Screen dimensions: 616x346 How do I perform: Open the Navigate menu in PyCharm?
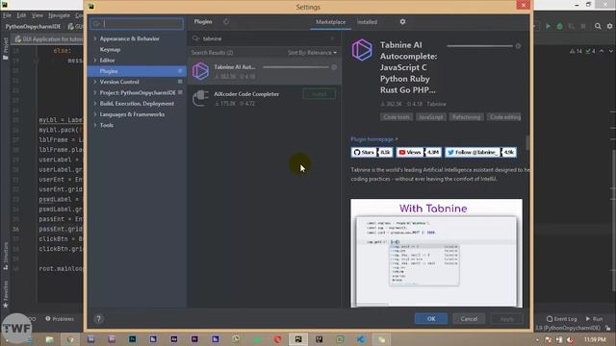pyautogui.click(x=59, y=15)
